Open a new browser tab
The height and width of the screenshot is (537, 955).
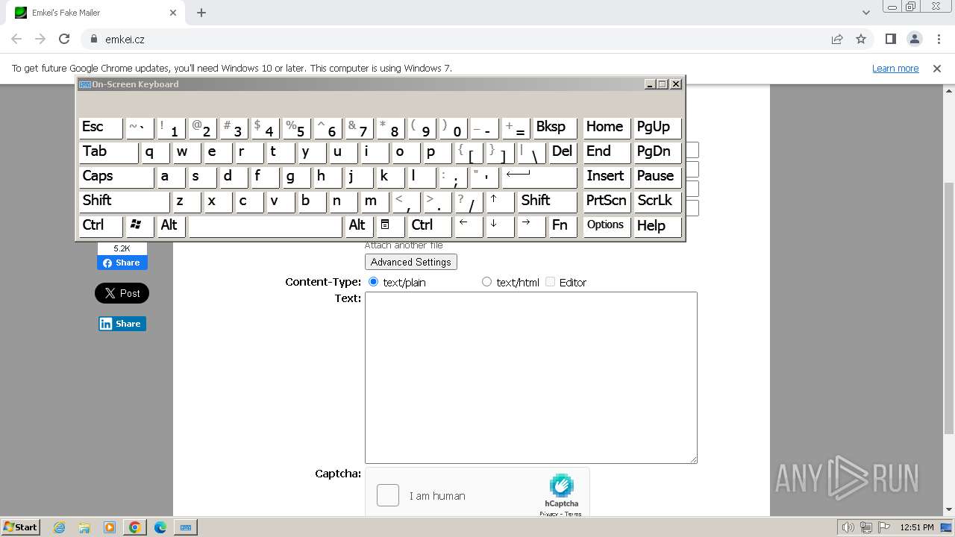(x=201, y=13)
